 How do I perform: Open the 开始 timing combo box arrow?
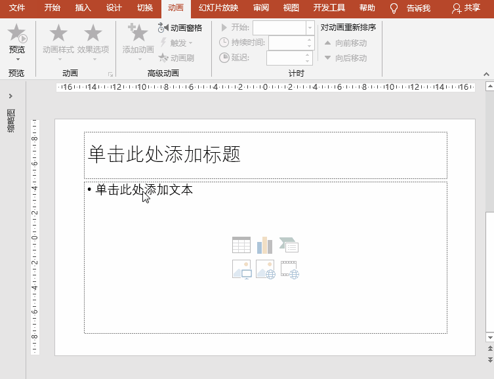[x=310, y=28]
